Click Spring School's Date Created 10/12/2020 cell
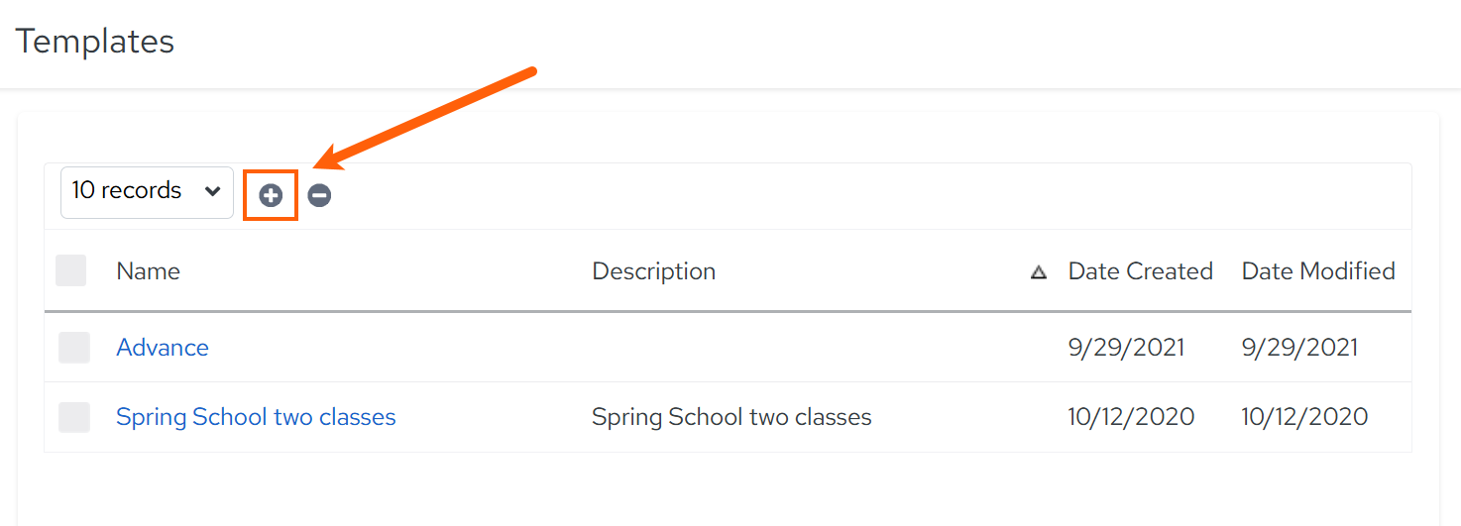Image resolution: width=1461 pixels, height=526 pixels. coord(1131,417)
